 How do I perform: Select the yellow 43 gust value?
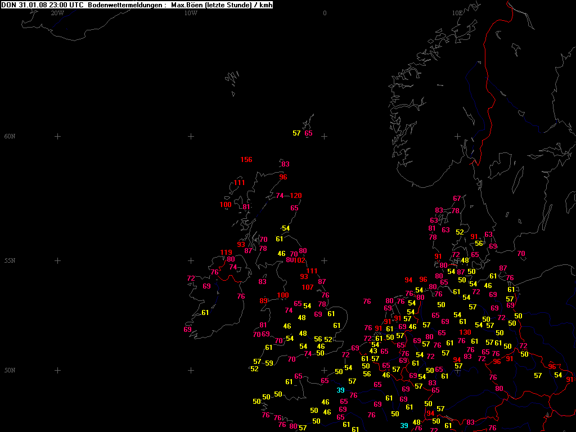373,351
